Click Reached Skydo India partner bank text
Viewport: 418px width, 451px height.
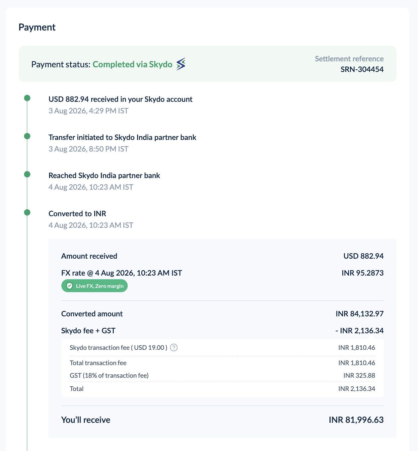[x=104, y=175]
